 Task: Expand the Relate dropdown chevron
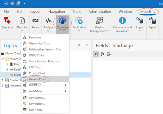(35, 31)
